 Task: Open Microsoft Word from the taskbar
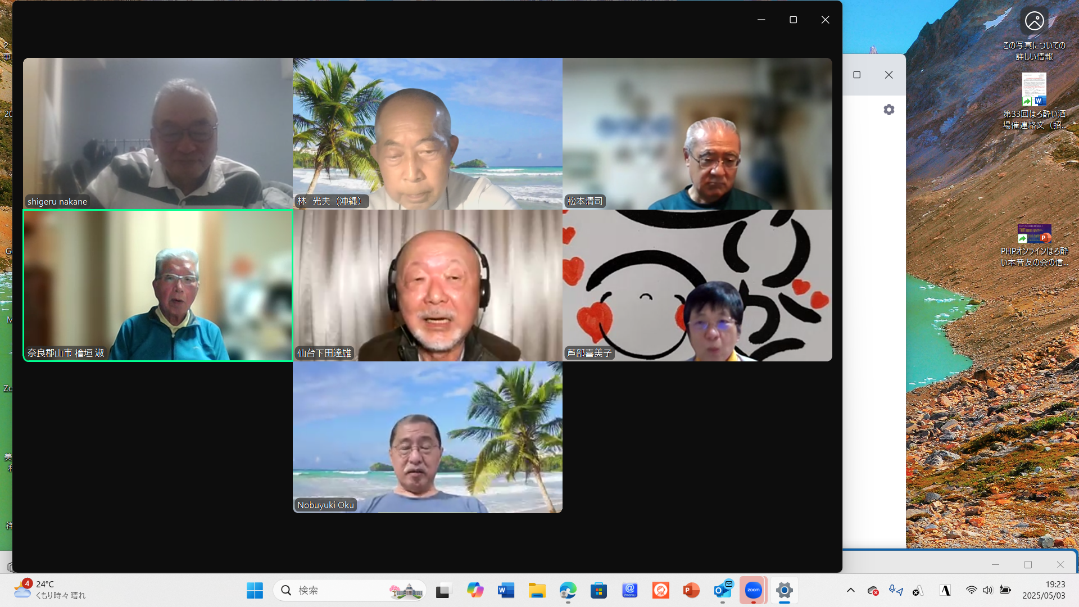[506, 590]
